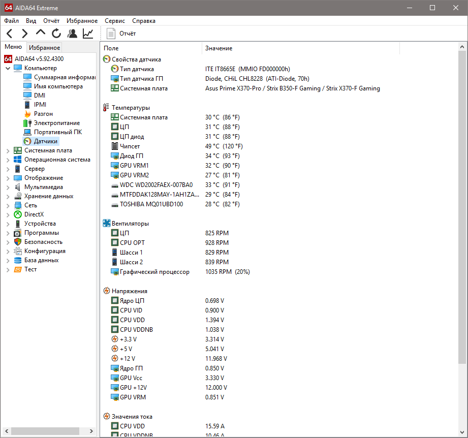Collapse the Компьютер tree node

8,68
